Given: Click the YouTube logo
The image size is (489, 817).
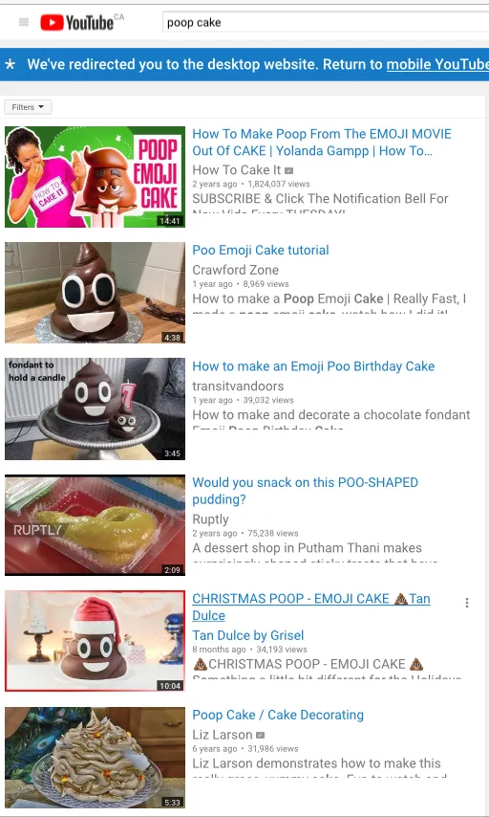Looking at the screenshot, I should click(77, 22).
